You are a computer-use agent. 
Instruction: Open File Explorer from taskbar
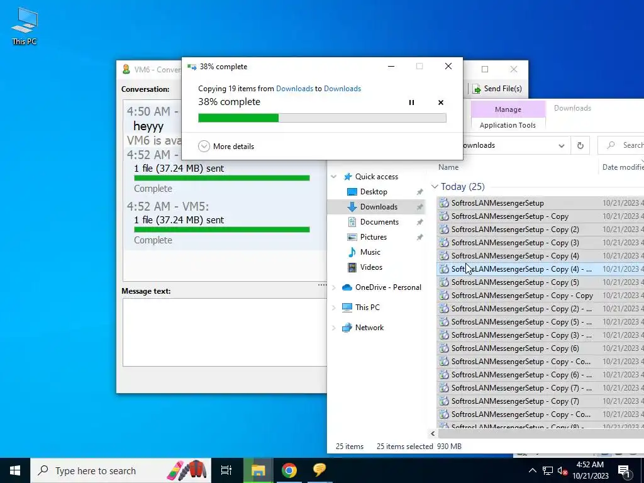click(258, 470)
